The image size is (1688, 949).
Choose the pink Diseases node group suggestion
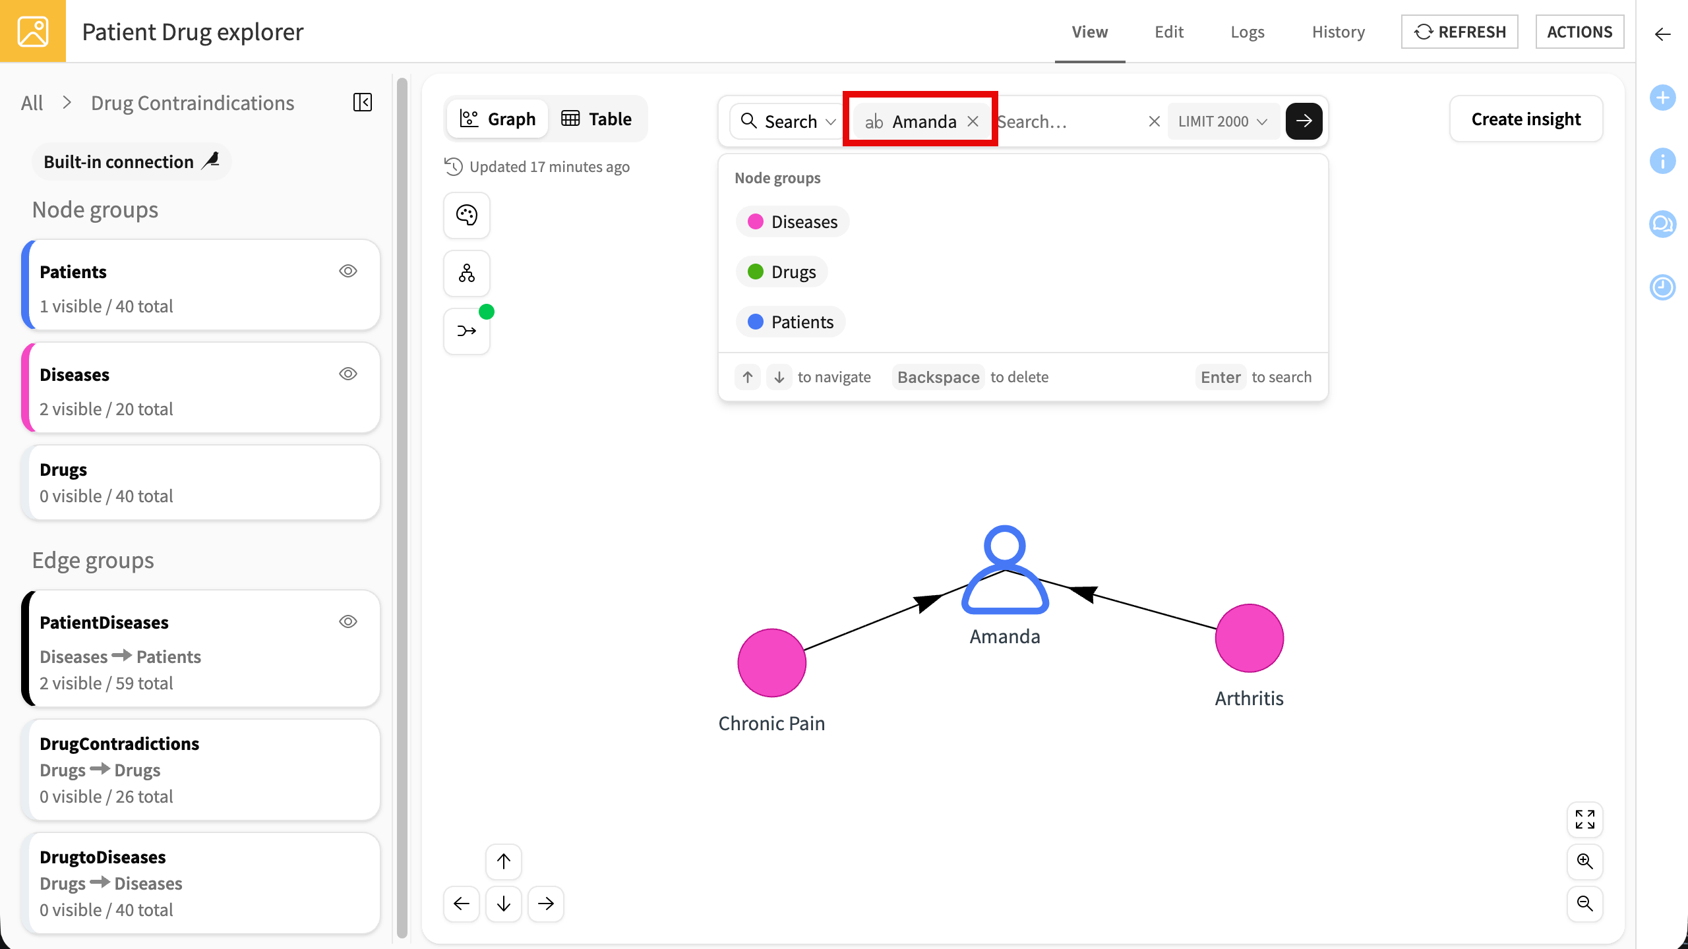pos(793,222)
